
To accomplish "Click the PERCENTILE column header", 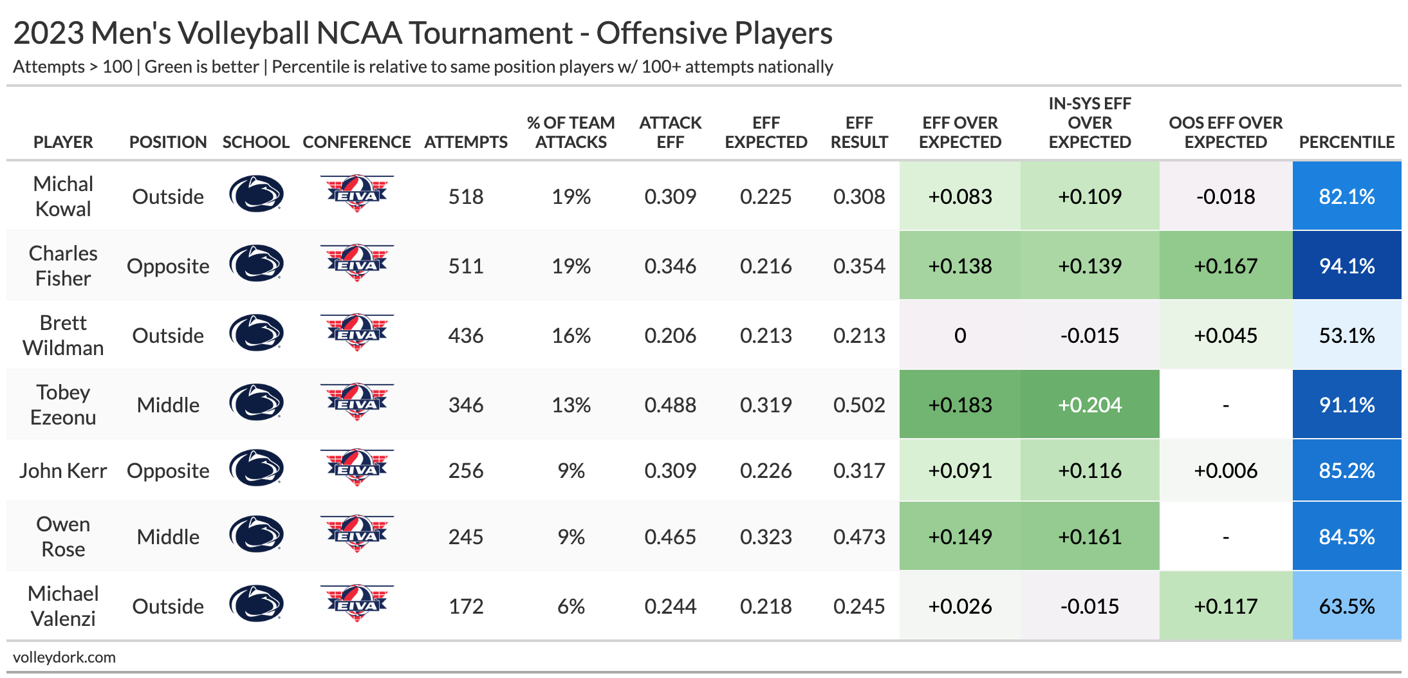I will (1346, 142).
